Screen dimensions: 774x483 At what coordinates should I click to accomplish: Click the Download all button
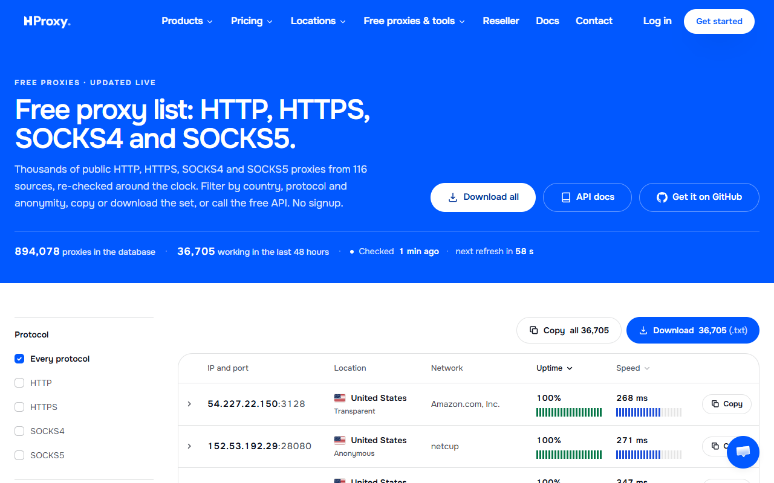pos(483,197)
